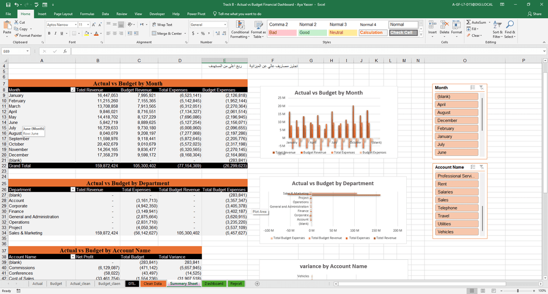548x294 pixels.
Task: Expand the Name Box dropdown
Action: (x=27, y=51)
